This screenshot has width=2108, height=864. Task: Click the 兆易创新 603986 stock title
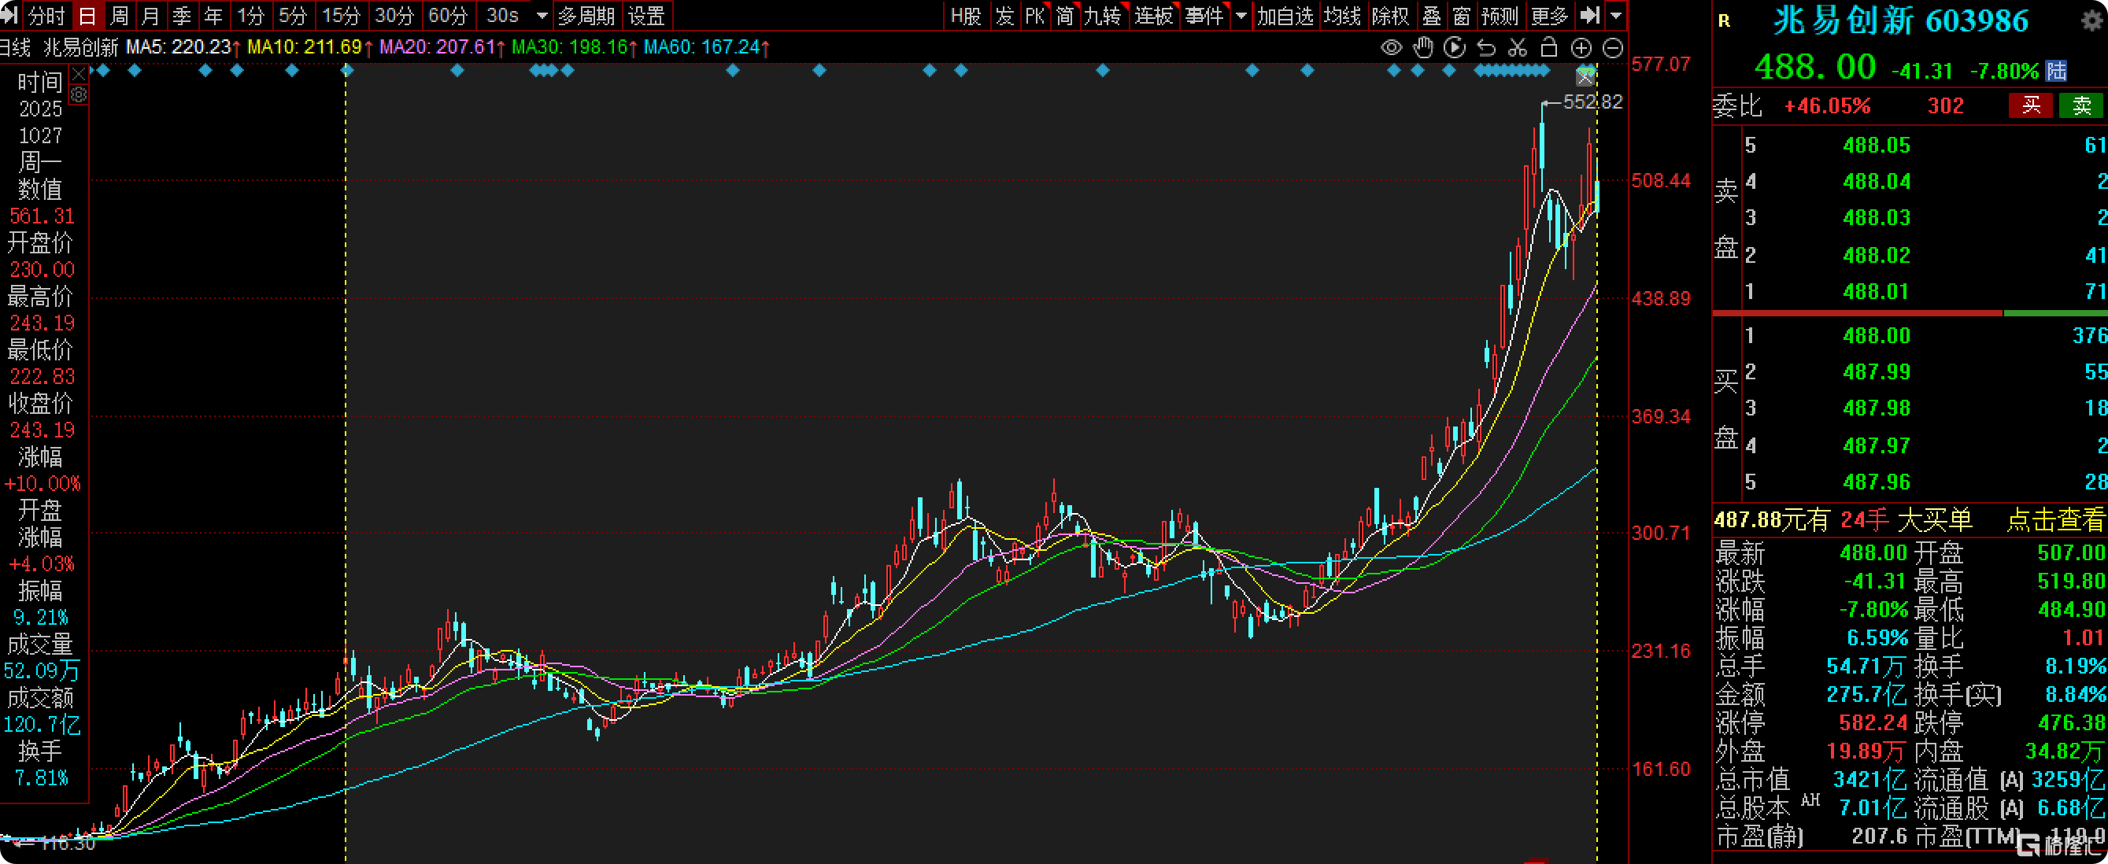pyautogui.click(x=1900, y=20)
